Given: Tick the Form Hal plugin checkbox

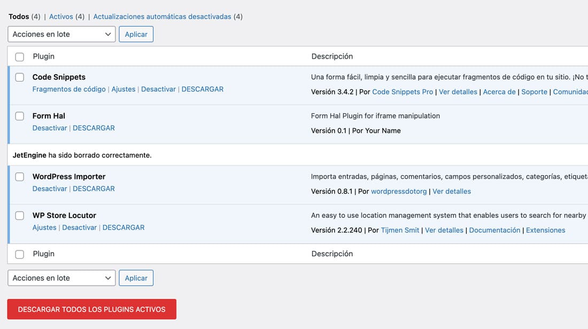Looking at the screenshot, I should (19, 116).
